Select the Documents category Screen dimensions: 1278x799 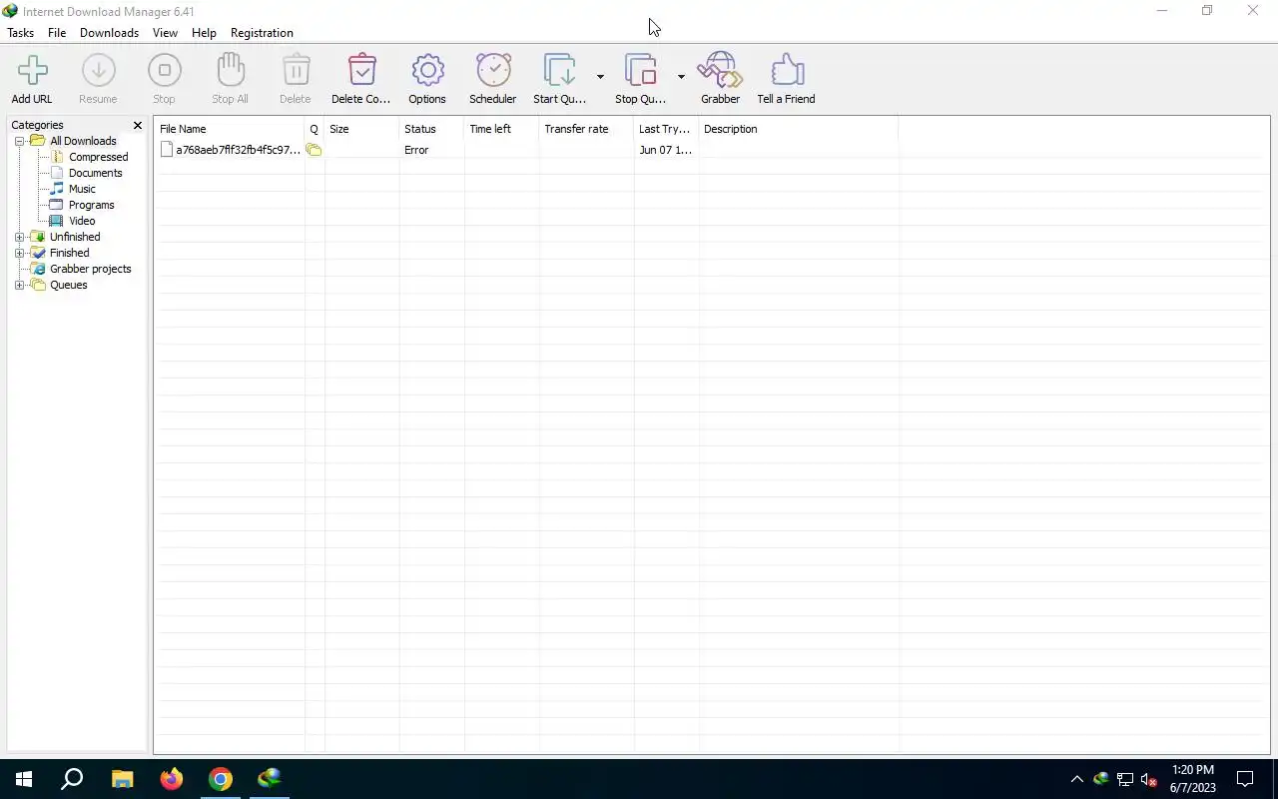(x=95, y=173)
